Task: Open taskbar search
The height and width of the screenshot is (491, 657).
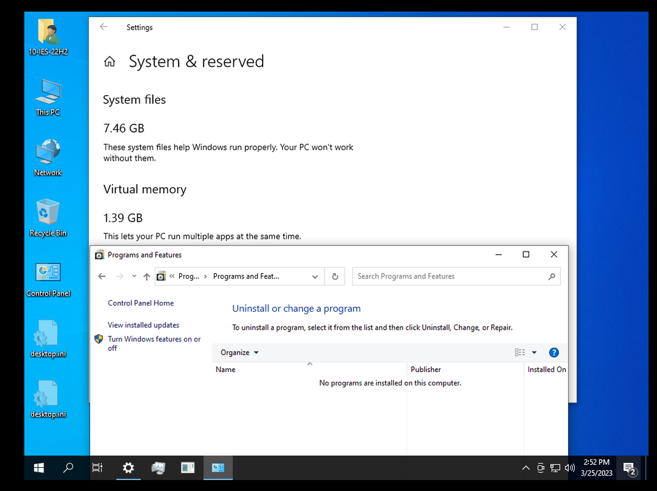Action: (68, 468)
